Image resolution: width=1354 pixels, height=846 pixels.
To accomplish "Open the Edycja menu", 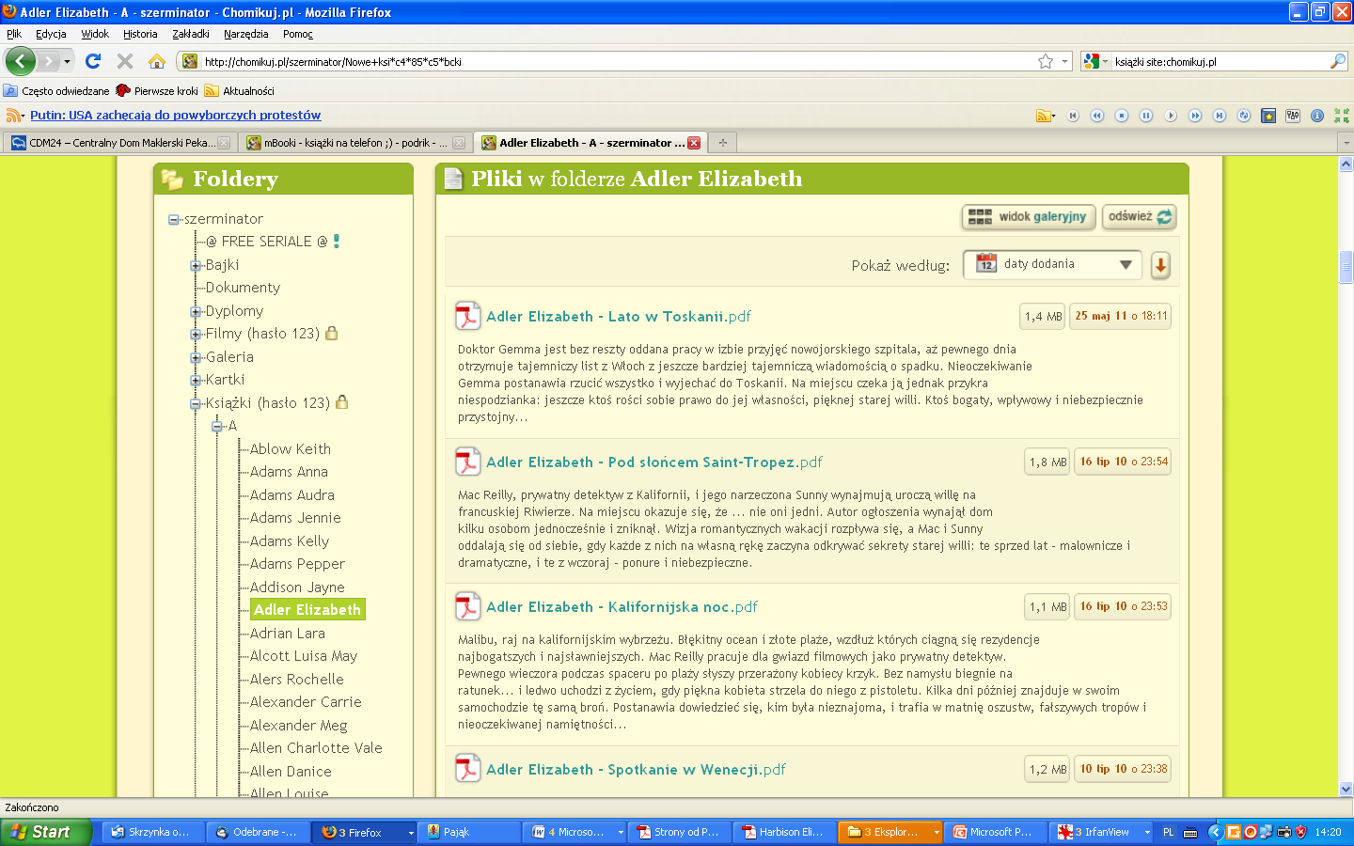I will (x=51, y=34).
